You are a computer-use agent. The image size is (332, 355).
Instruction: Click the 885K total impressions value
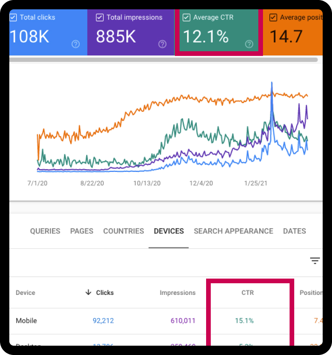[116, 36]
